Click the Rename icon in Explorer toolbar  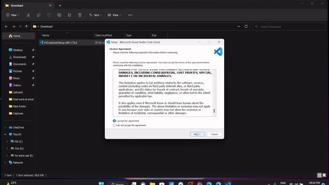[59, 15]
